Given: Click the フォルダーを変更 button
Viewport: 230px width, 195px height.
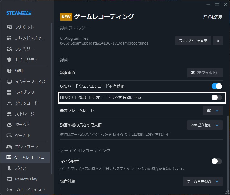Looking at the screenshot, I should 193,41.
